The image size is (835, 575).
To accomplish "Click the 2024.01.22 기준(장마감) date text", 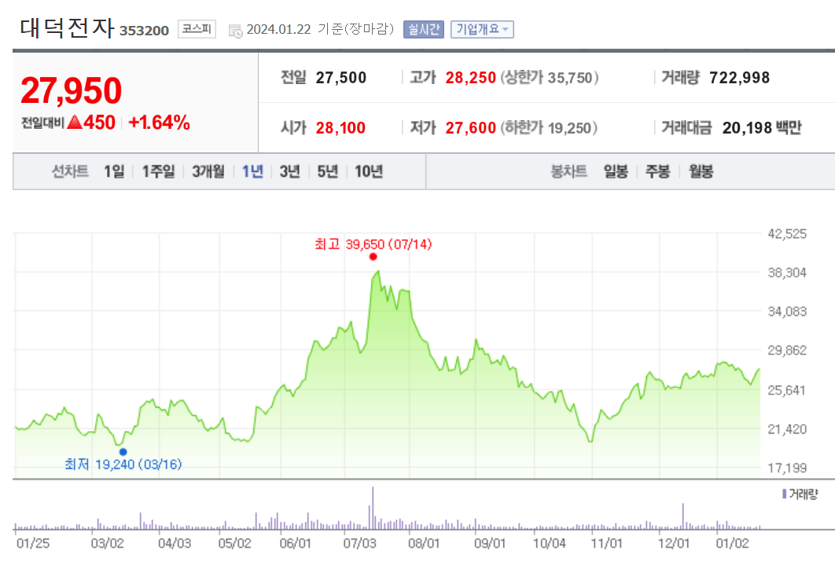I will point(320,29).
